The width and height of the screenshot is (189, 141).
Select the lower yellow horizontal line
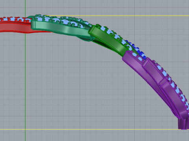coord(94,129)
